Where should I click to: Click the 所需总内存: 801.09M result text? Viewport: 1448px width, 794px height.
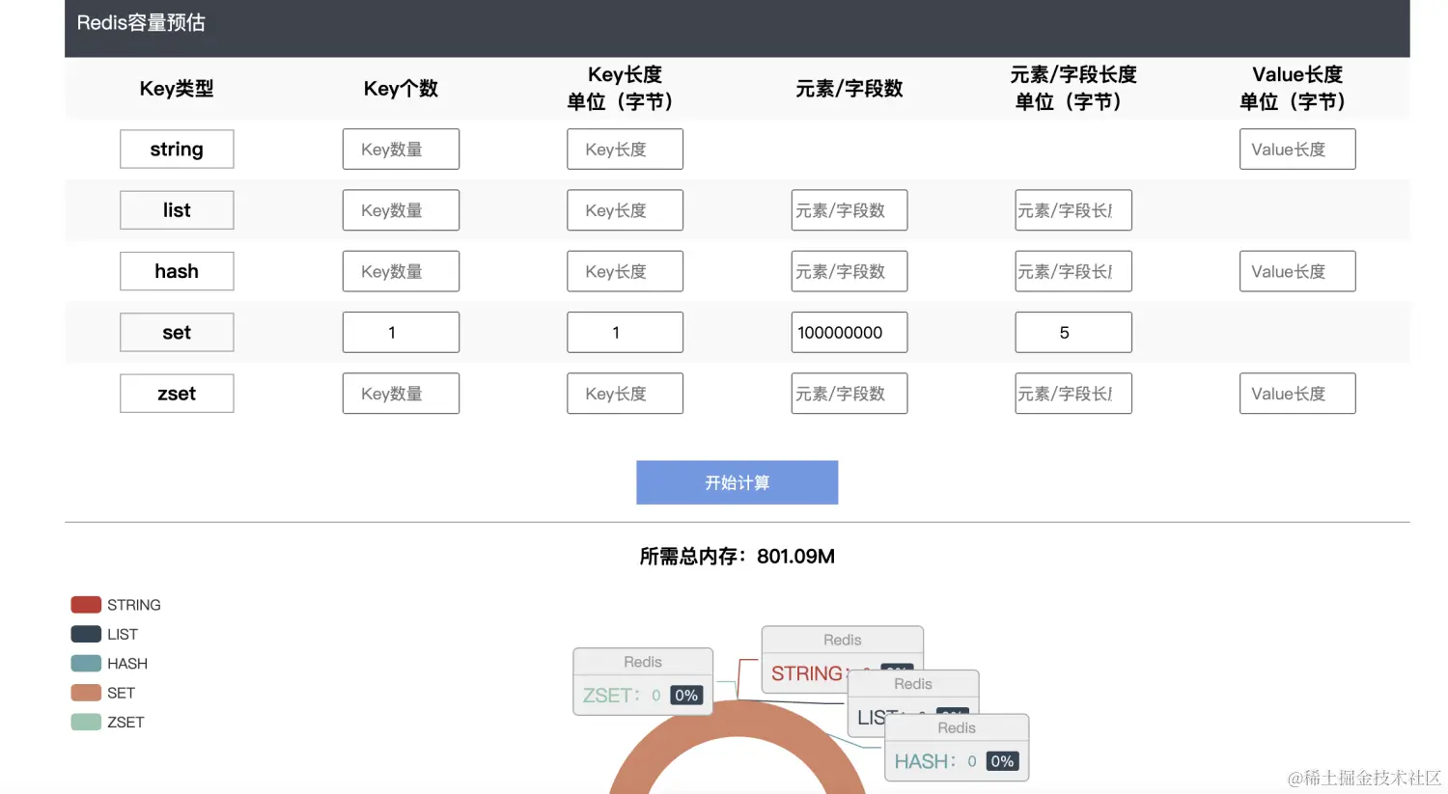(737, 556)
